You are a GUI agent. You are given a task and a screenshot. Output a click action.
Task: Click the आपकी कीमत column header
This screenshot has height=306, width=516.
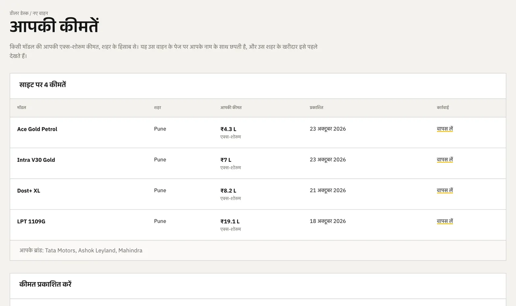[x=231, y=108]
